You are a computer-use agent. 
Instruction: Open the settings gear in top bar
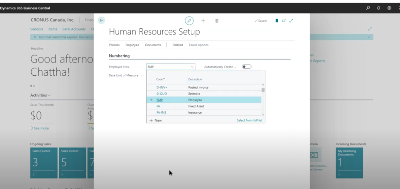pos(389,8)
